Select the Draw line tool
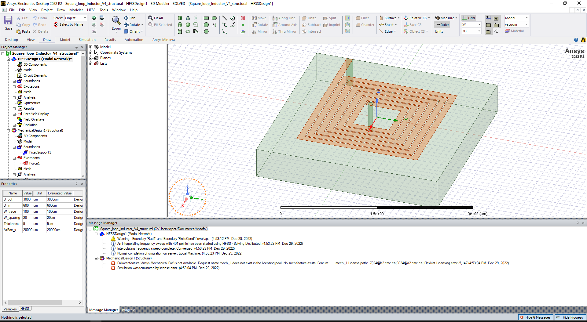Screen dimensions: 587x322 [225, 18]
